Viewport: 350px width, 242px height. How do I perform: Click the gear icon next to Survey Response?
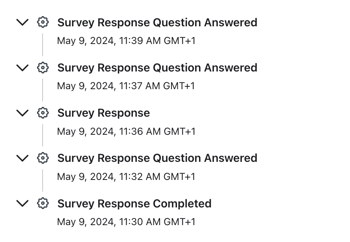tap(42, 113)
